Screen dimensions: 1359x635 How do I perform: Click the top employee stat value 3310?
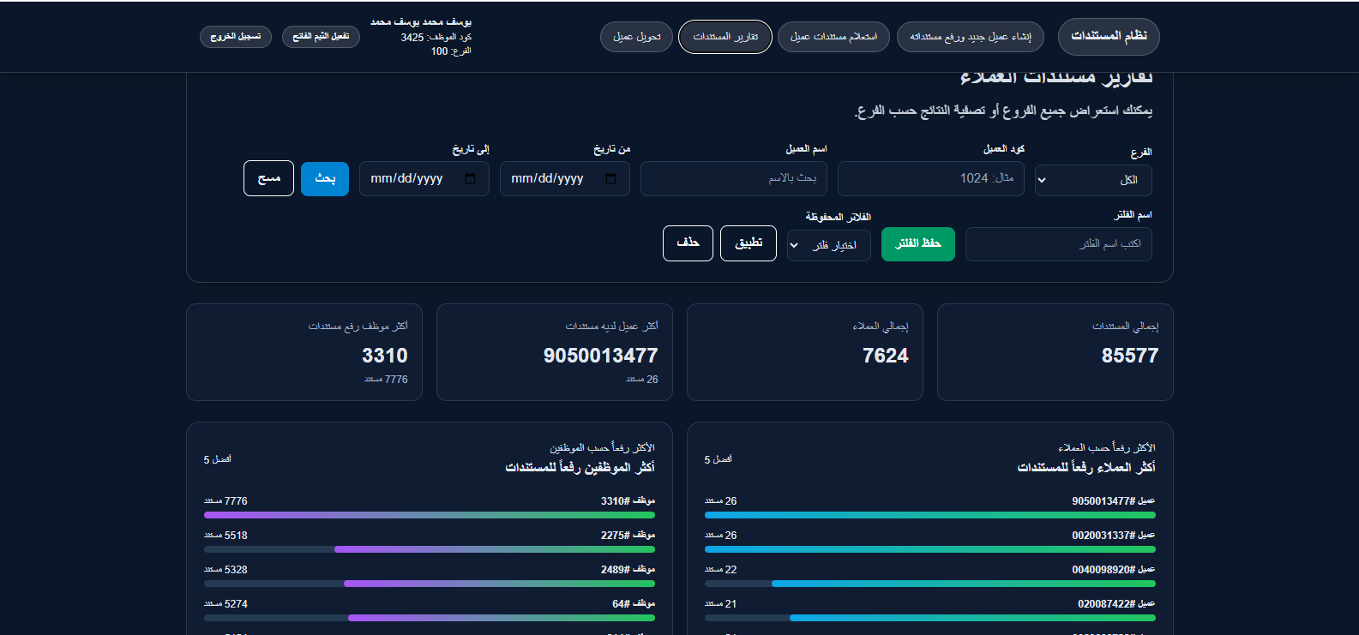click(385, 356)
